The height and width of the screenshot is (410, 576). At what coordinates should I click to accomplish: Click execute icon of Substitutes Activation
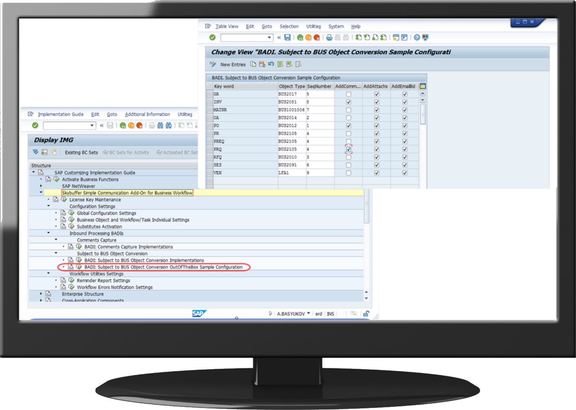point(71,226)
